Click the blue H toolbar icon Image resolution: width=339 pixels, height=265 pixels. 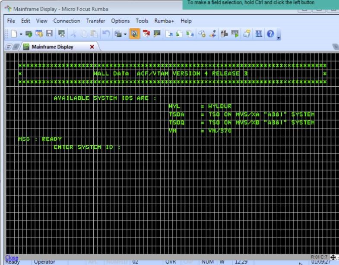259,34
